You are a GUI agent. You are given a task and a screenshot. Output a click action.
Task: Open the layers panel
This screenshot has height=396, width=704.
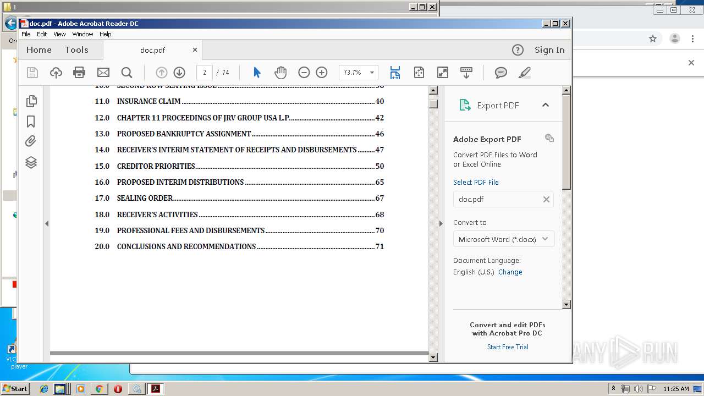pos(31,162)
